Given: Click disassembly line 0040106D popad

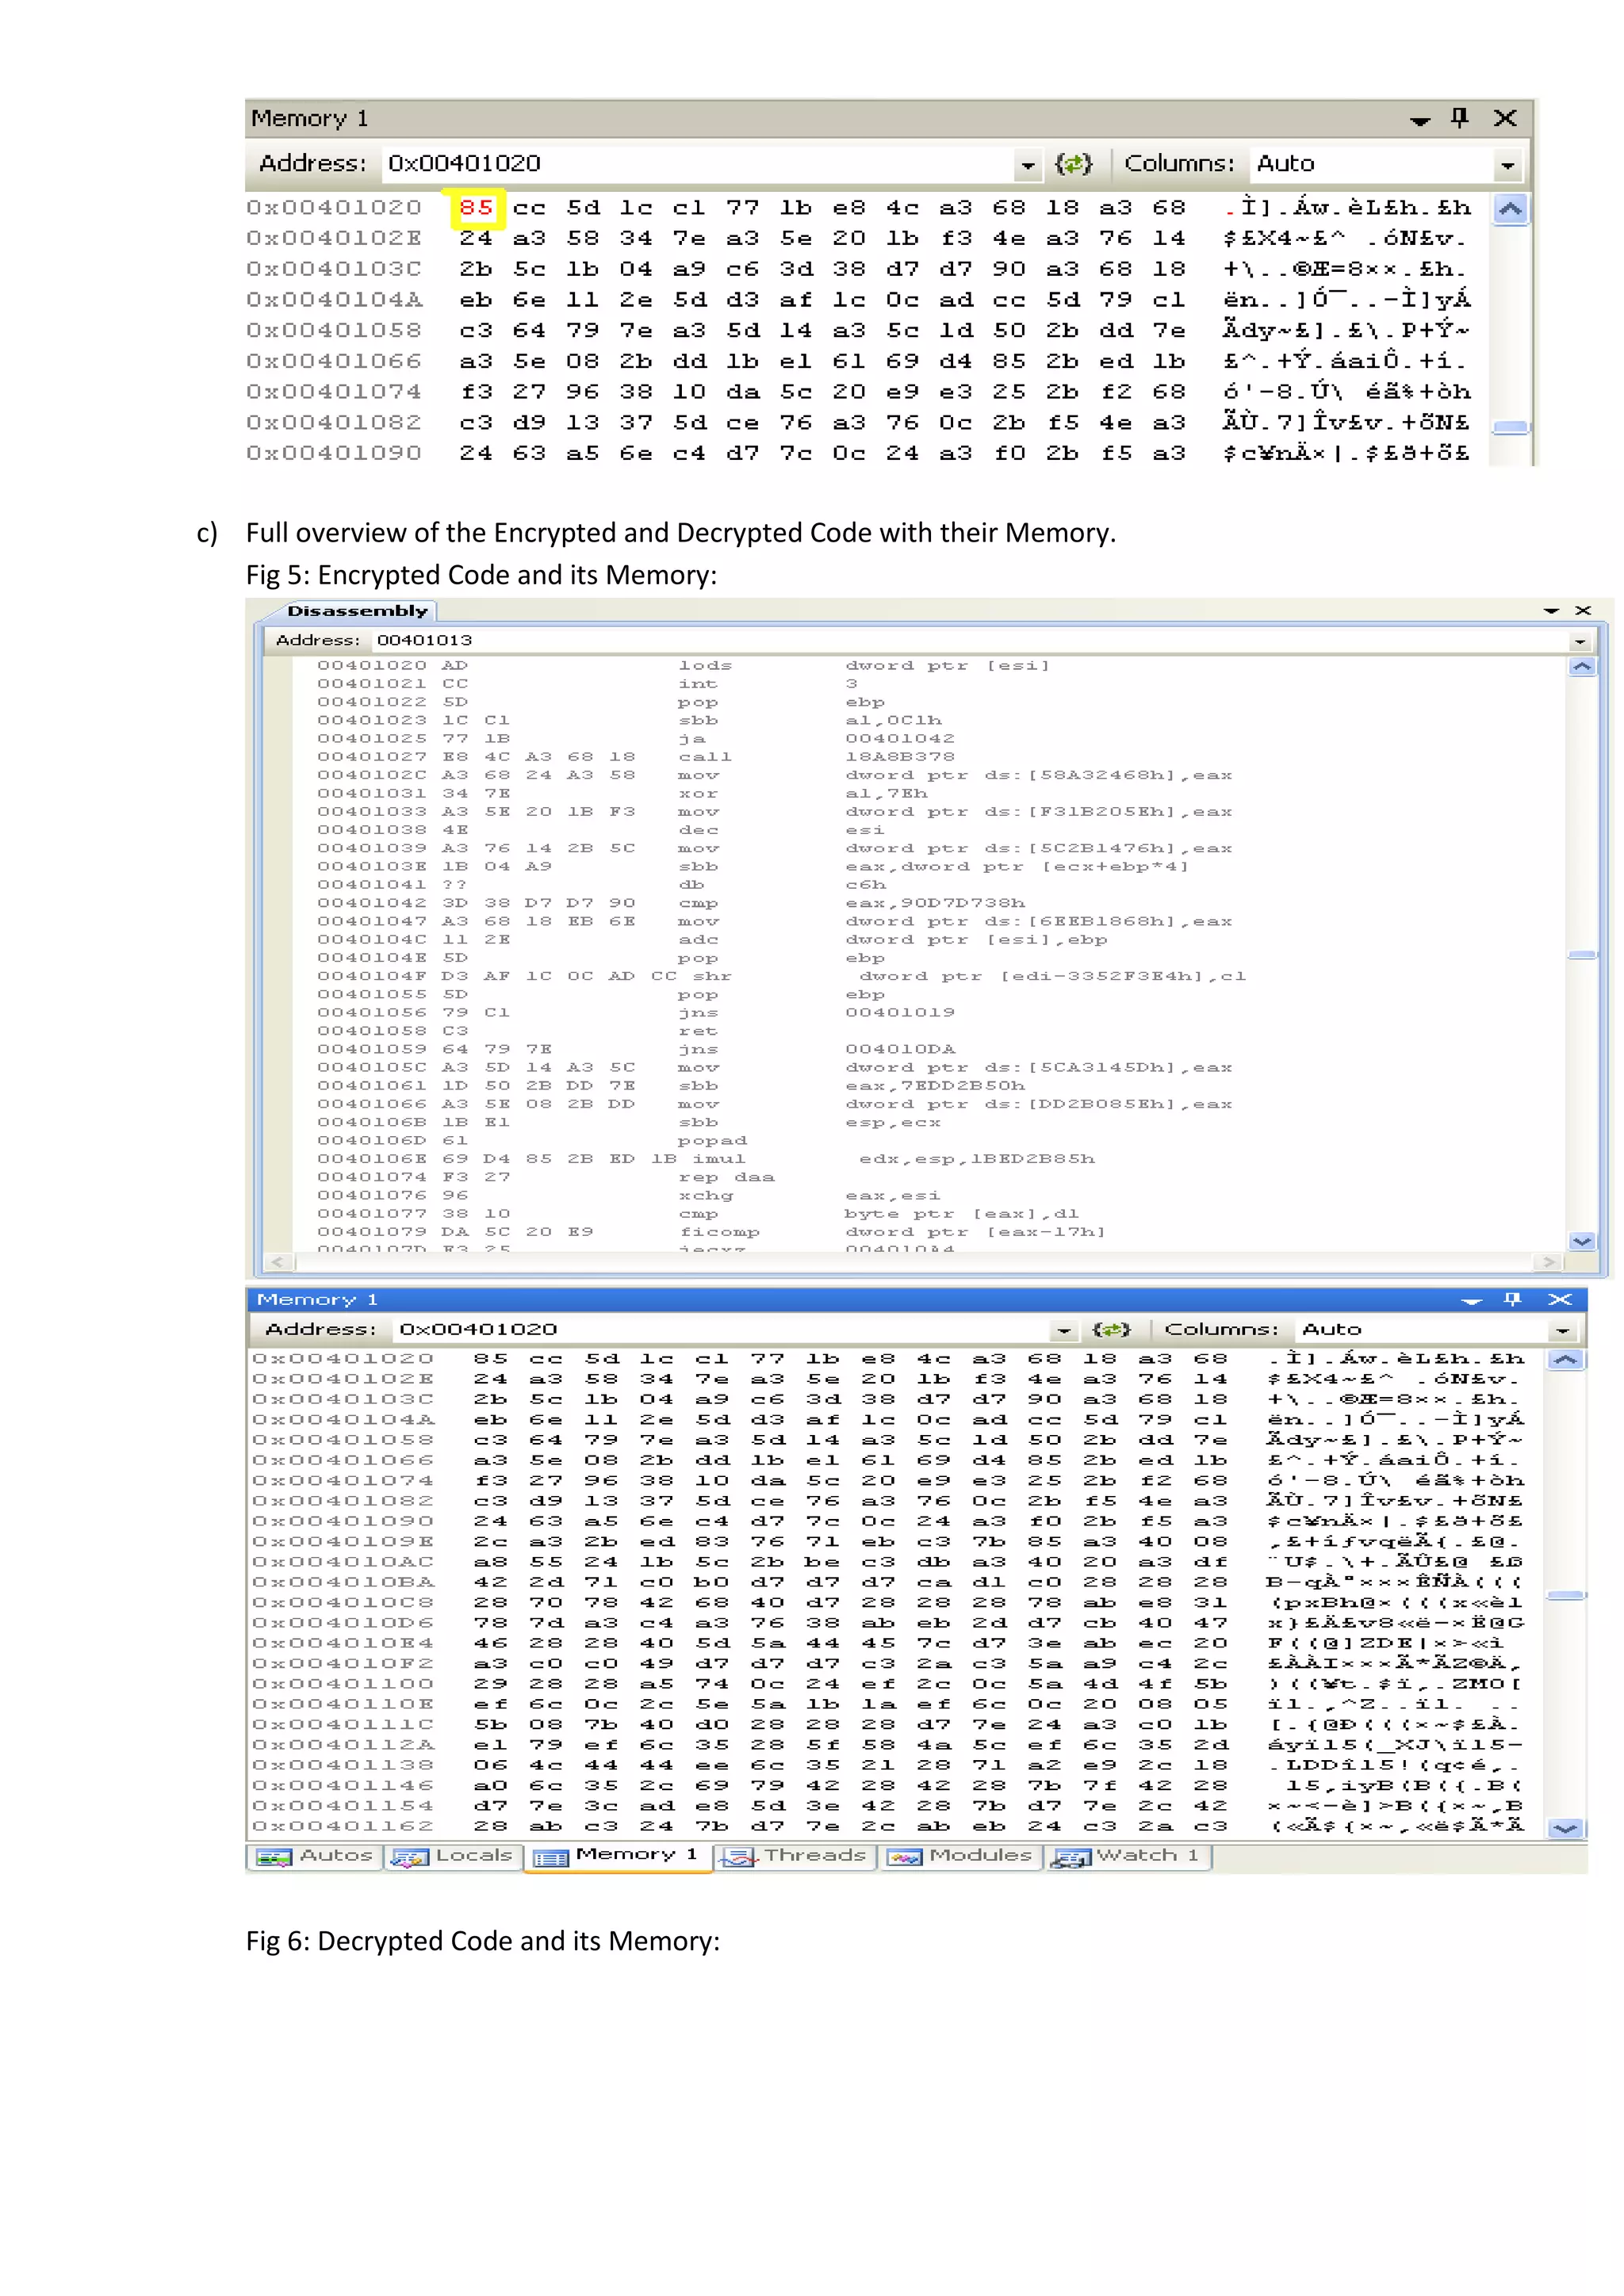Looking at the screenshot, I should tap(532, 1141).
